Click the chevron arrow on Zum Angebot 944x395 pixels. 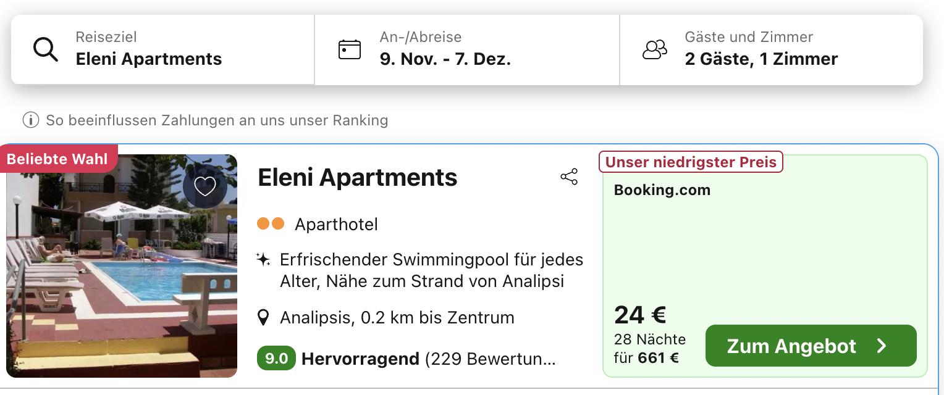click(x=882, y=346)
